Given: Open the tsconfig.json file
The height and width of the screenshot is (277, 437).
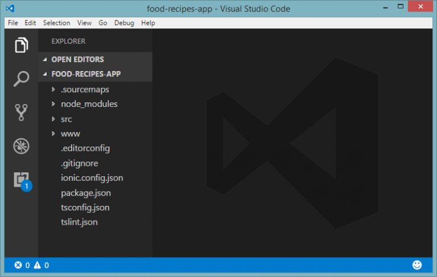Looking at the screenshot, I should 85,208.
